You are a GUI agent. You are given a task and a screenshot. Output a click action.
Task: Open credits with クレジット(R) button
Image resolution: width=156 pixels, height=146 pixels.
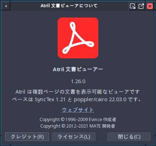[27, 137]
